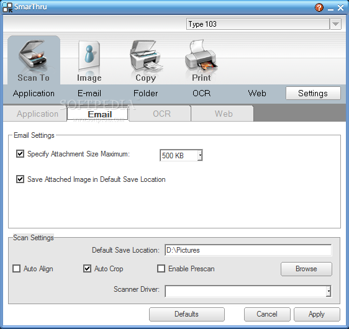Open the Print printer icon

[x=201, y=60]
